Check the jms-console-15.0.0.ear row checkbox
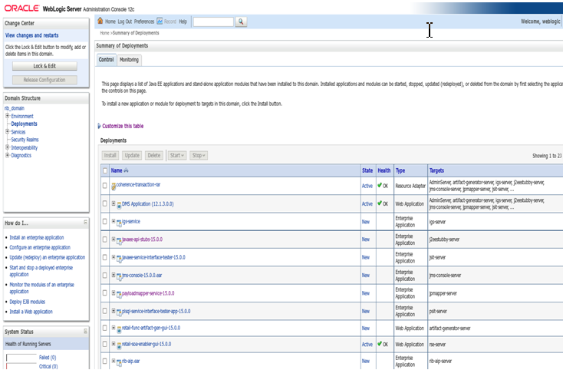This screenshot has width=563, height=370. click(105, 275)
